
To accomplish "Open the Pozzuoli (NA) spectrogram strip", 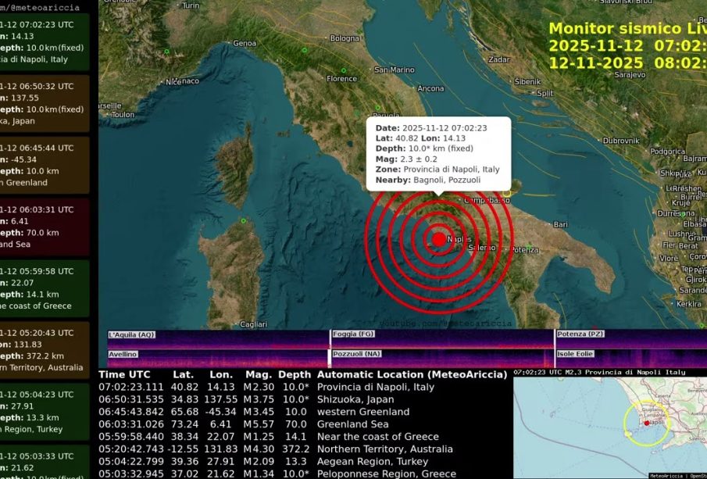I will click(441, 358).
